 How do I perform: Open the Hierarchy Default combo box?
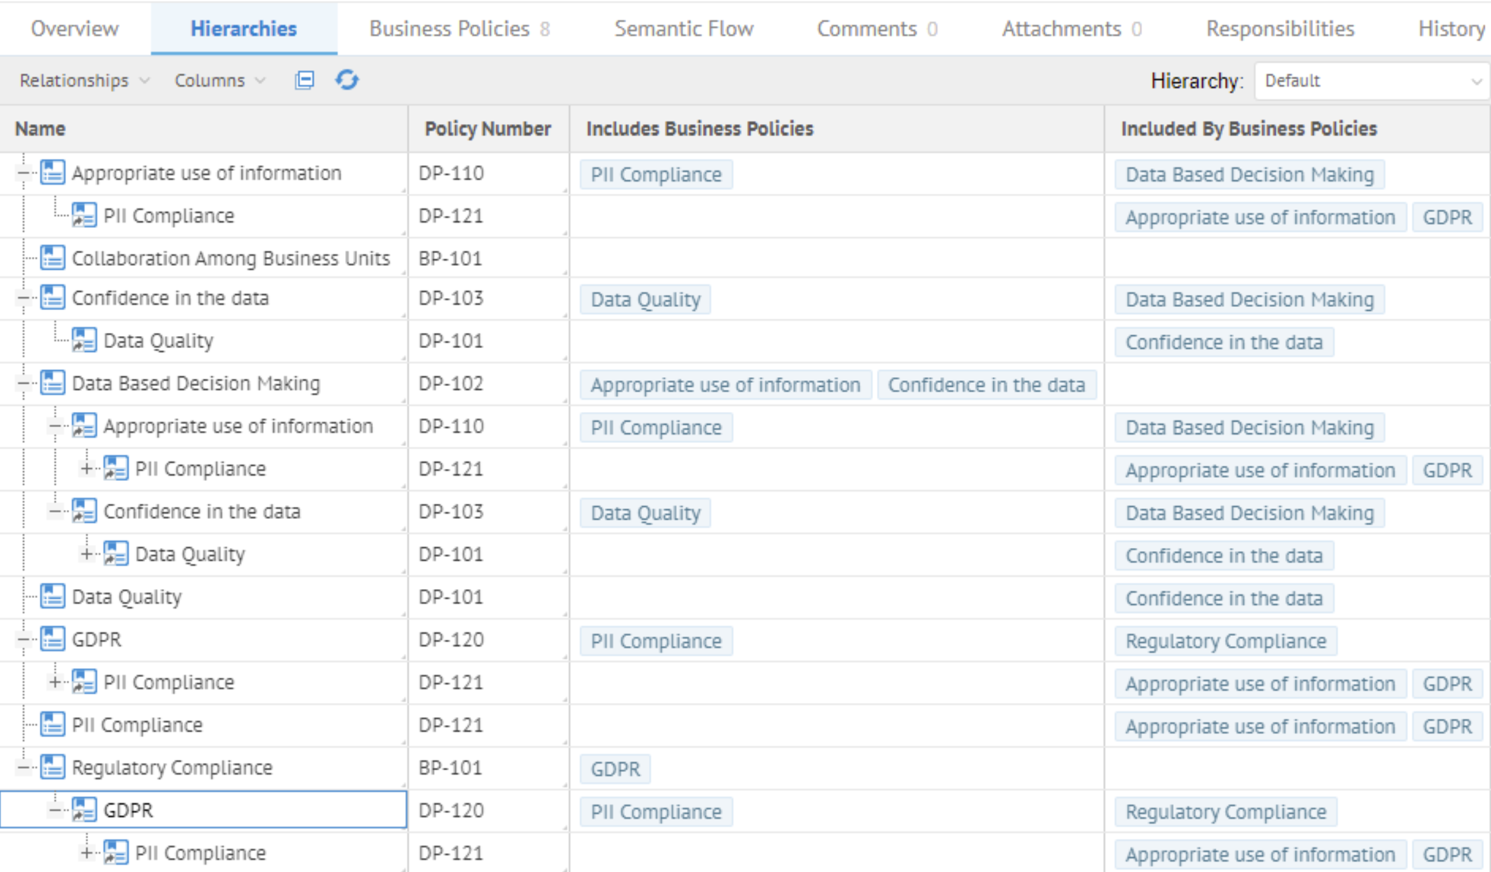pos(1371,81)
